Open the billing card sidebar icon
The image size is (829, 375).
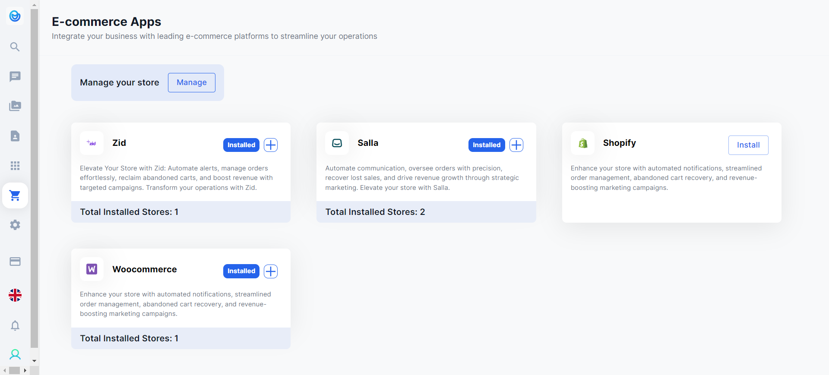pos(15,262)
